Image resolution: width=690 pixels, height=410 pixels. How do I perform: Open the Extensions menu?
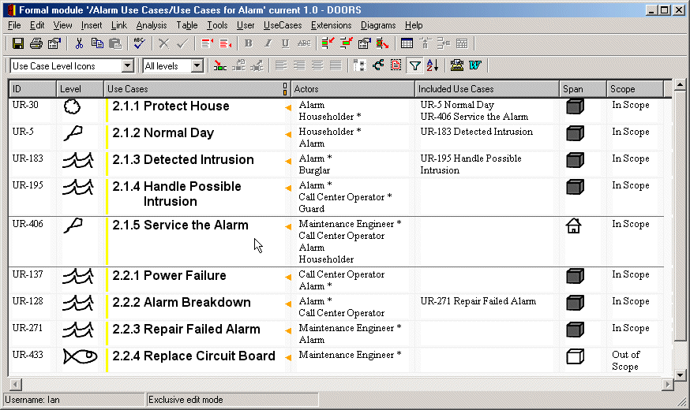(331, 25)
